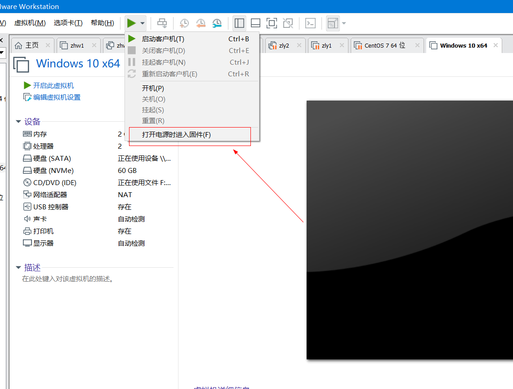This screenshot has height=389, width=513.
Task: Open the 虚拟机(M) menu
Action: tap(30, 23)
